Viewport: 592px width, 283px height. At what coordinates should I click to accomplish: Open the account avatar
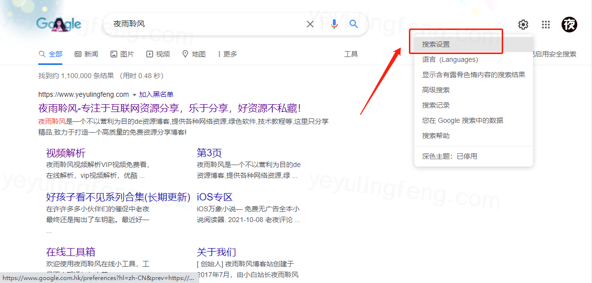pos(569,25)
